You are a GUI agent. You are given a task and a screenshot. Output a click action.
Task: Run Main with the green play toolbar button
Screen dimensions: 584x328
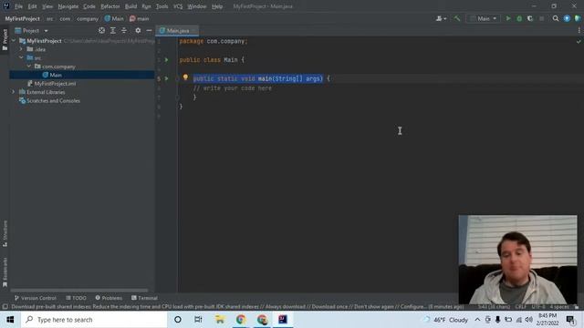pyautogui.click(x=508, y=18)
